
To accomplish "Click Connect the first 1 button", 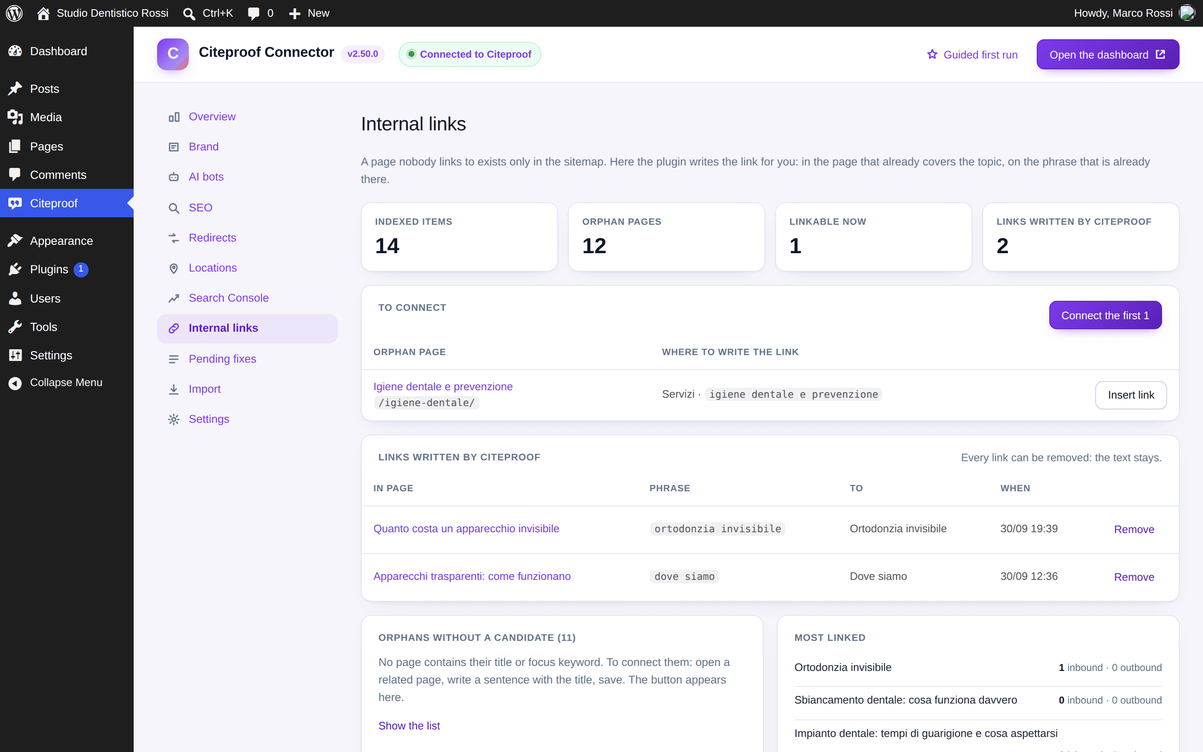I will (x=1105, y=315).
